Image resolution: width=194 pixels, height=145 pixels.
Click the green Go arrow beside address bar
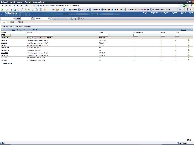[x=184, y=5]
